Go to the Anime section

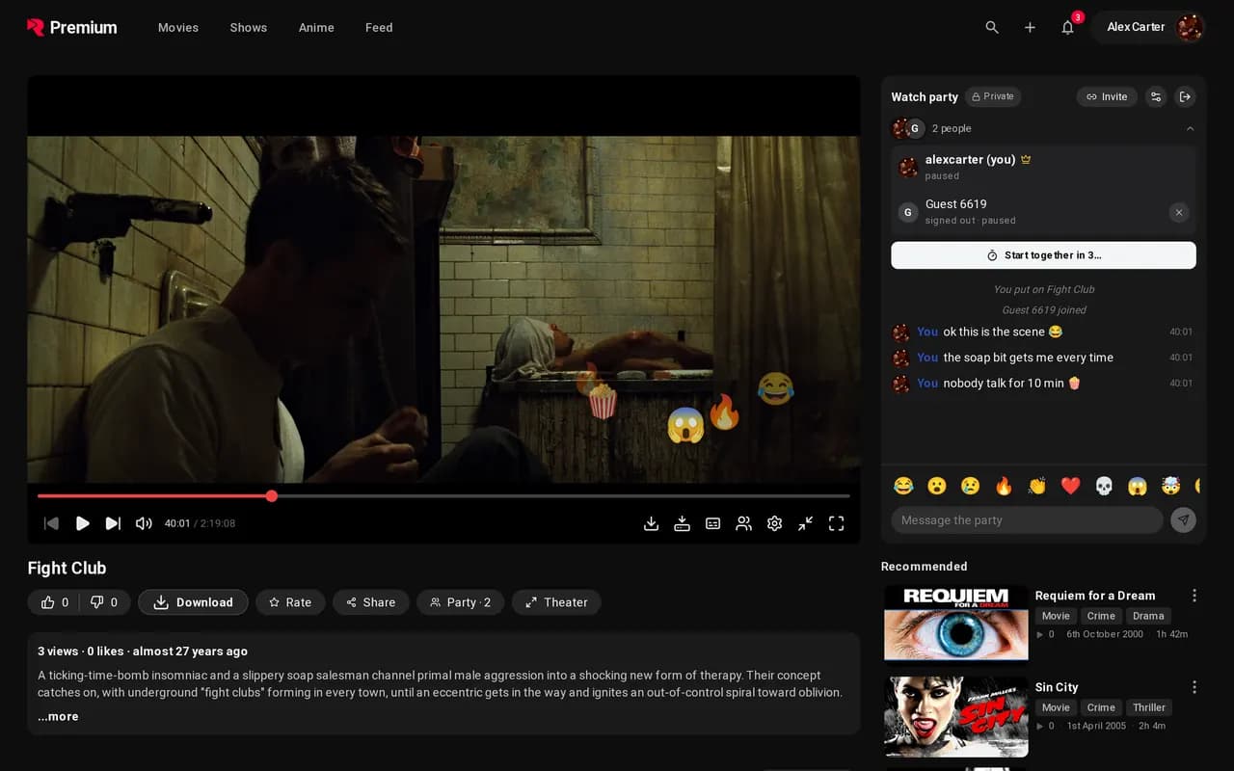click(316, 27)
